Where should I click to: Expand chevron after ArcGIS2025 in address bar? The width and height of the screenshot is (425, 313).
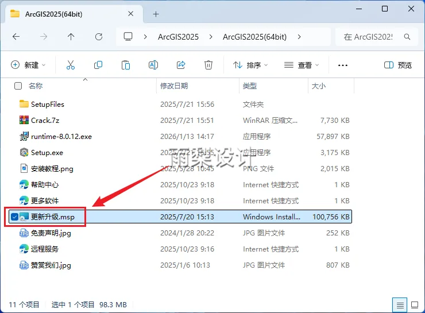coord(211,37)
